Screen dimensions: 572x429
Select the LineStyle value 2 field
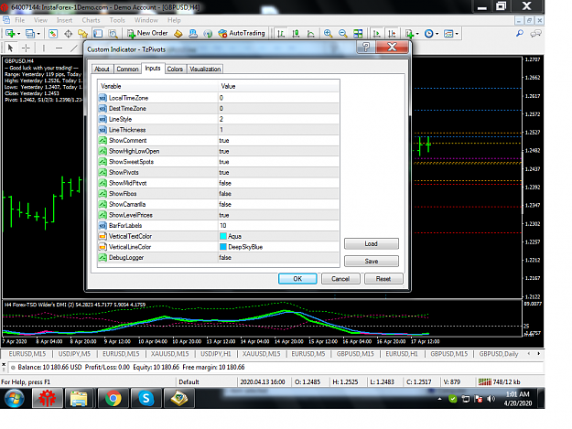click(279, 119)
